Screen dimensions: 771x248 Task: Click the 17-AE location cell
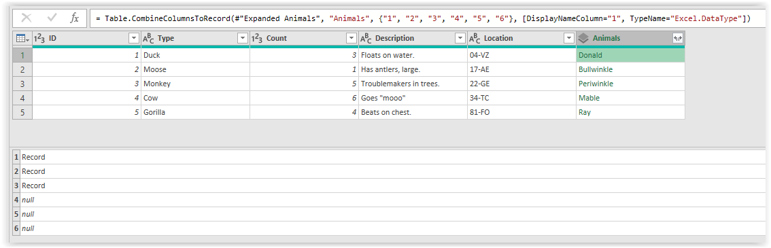click(x=521, y=70)
